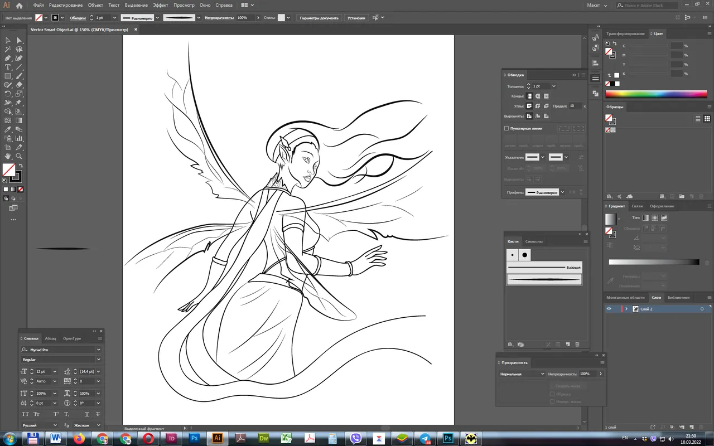714x446 pixels.
Task: Select the Rectangle tool
Action: [x=8, y=76]
